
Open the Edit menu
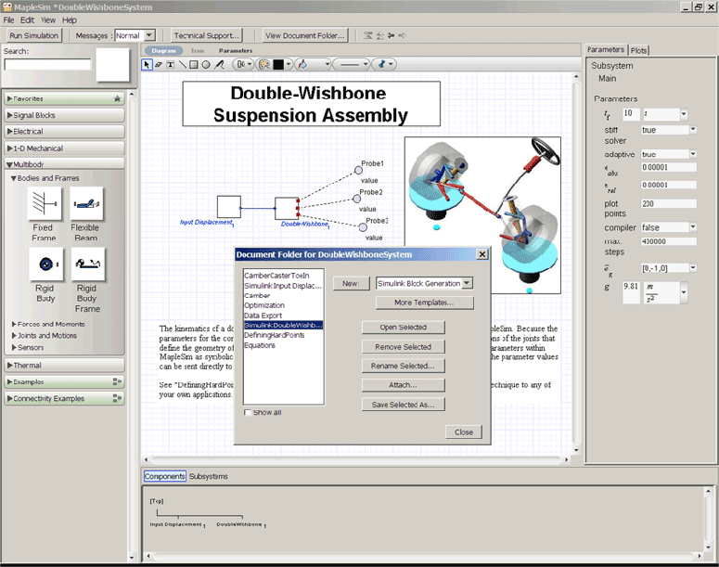click(27, 19)
